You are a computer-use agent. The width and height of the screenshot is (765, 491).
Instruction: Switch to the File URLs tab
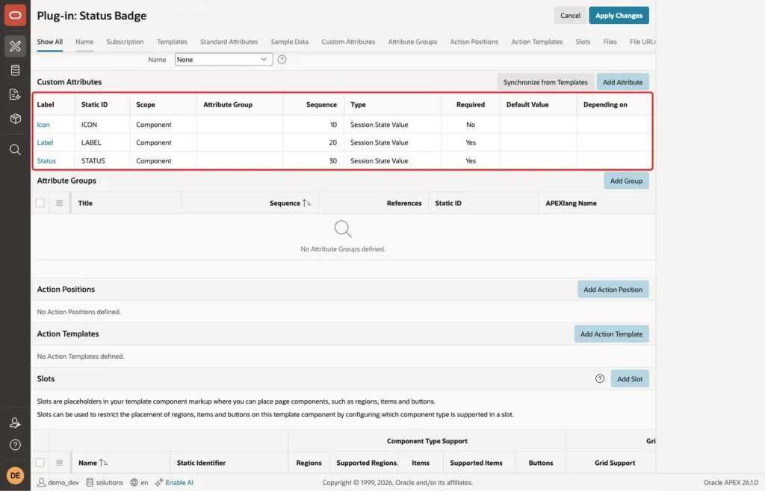click(x=642, y=42)
